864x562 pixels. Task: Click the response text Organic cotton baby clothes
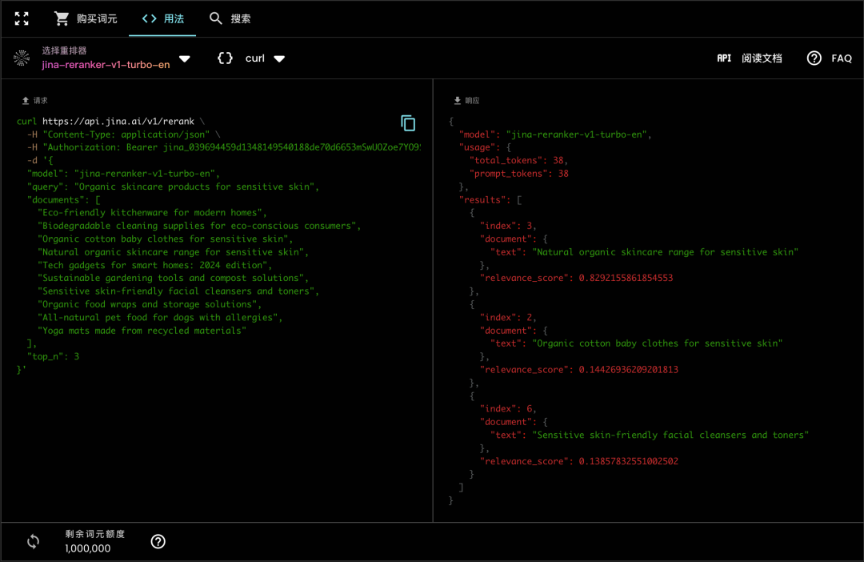tap(658, 343)
